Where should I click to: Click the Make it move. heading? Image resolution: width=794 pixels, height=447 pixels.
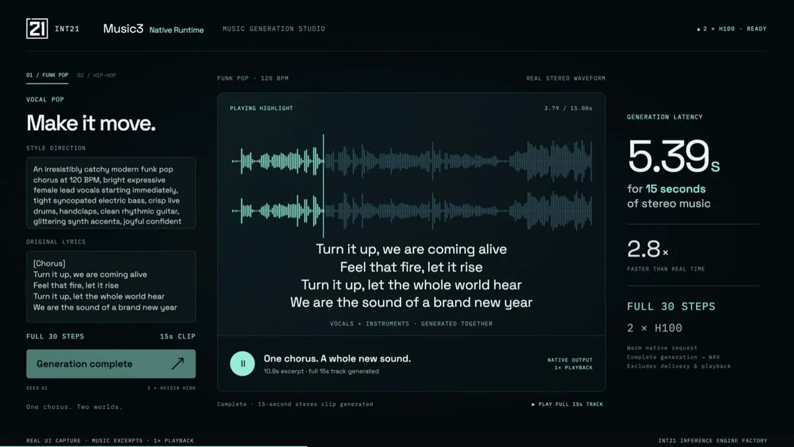point(91,123)
